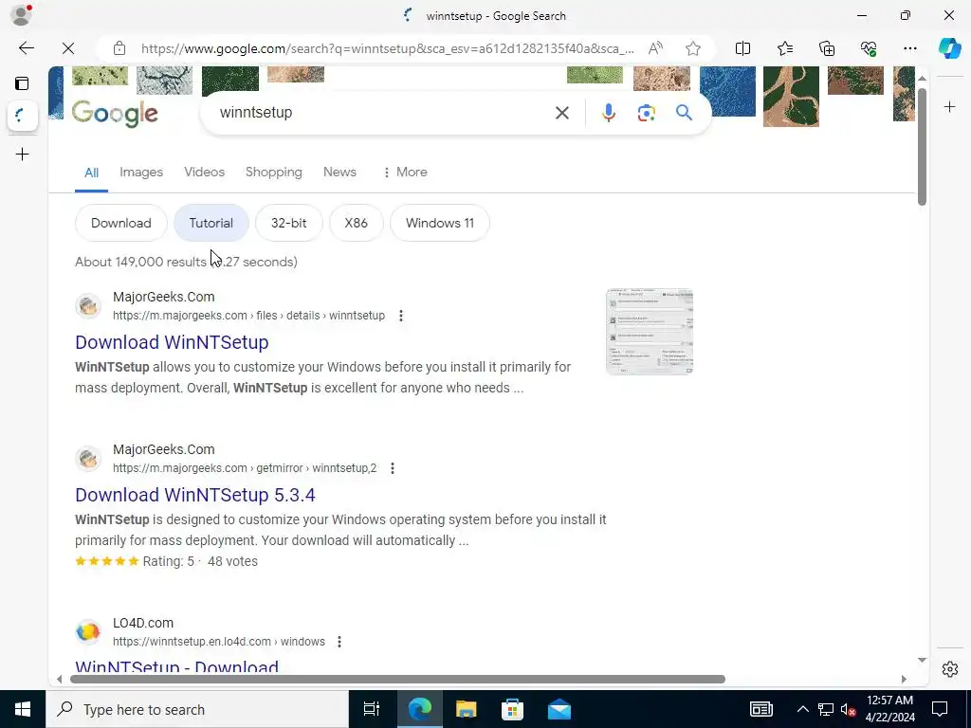
Task: Switch to the Videos tab
Action: point(205,173)
